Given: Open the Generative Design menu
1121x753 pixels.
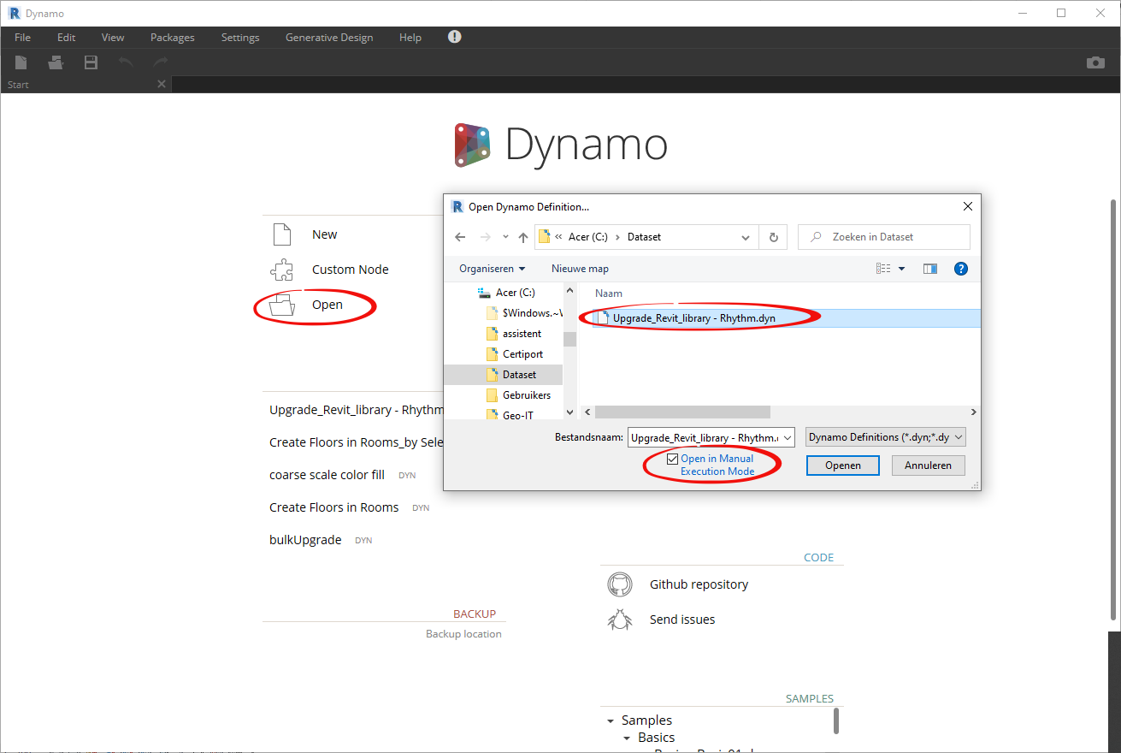Looking at the screenshot, I should [x=329, y=38].
